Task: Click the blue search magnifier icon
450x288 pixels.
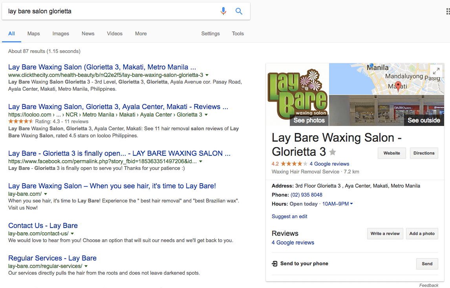Action: pyautogui.click(x=239, y=11)
